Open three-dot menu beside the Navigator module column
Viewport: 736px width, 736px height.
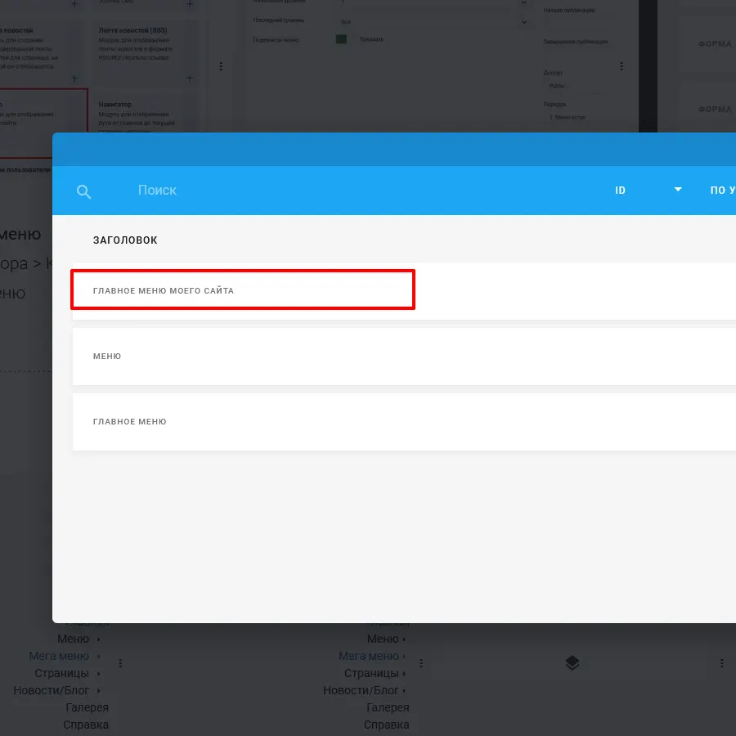point(220,66)
